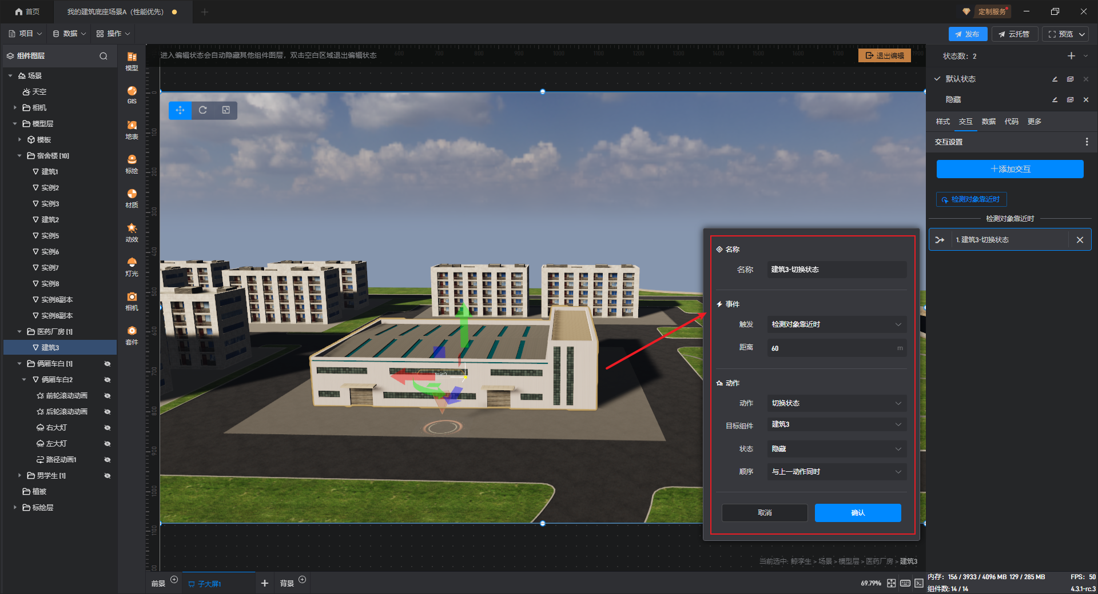Switch to the 样式 tab
The height and width of the screenshot is (594, 1098).
pyautogui.click(x=942, y=122)
